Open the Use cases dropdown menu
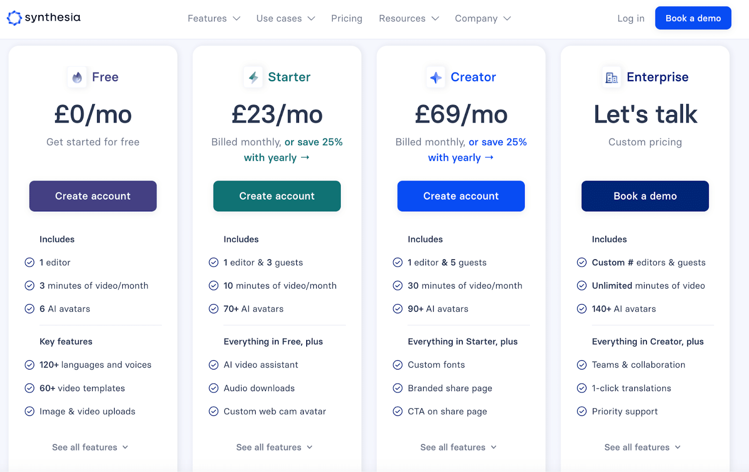 click(286, 18)
